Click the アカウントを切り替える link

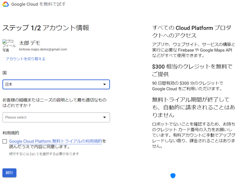26,59
